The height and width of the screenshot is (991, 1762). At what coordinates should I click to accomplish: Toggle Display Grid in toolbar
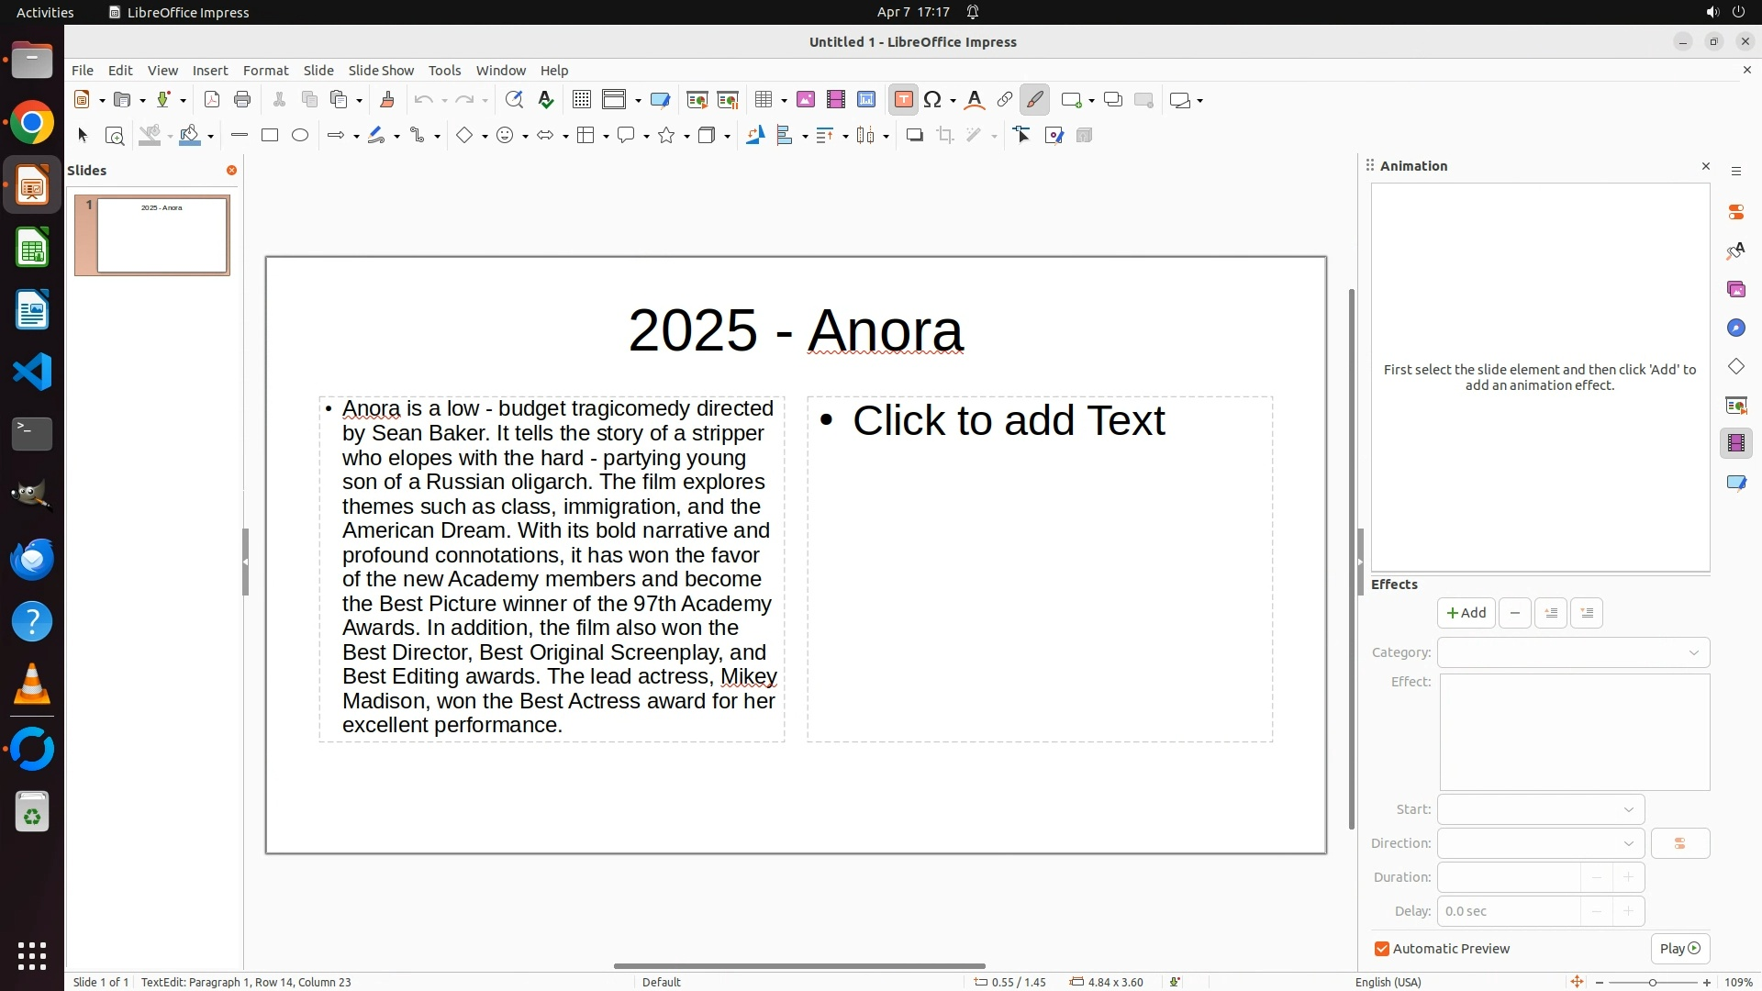pyautogui.click(x=581, y=100)
